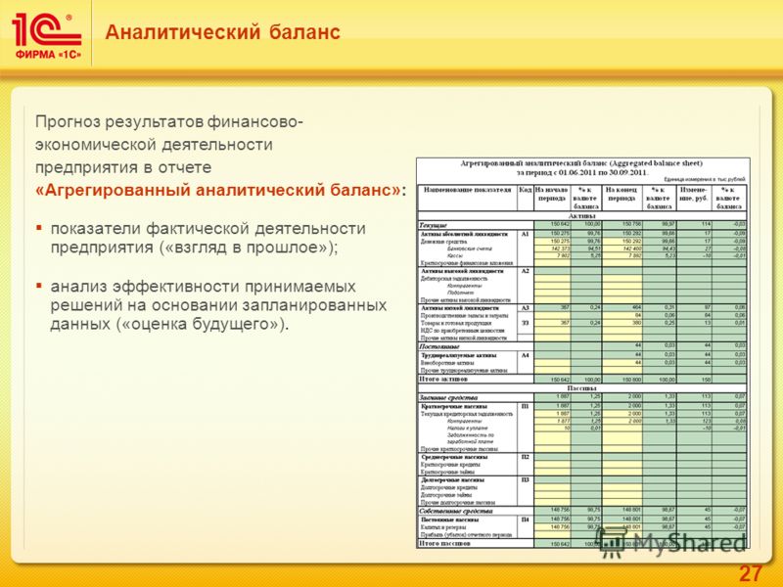Click the line "Прогноз результатов финансово-"

click(168, 121)
